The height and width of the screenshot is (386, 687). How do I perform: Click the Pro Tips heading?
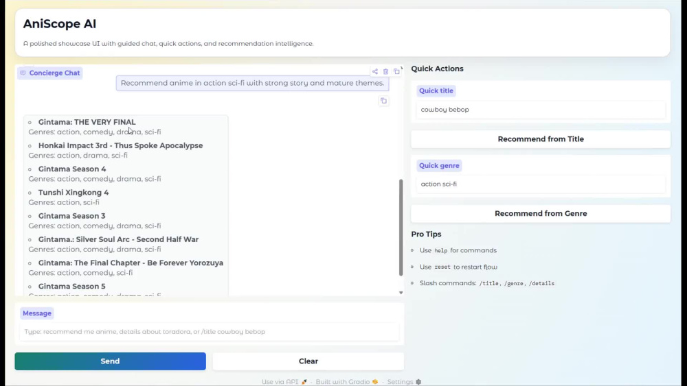[x=426, y=234]
